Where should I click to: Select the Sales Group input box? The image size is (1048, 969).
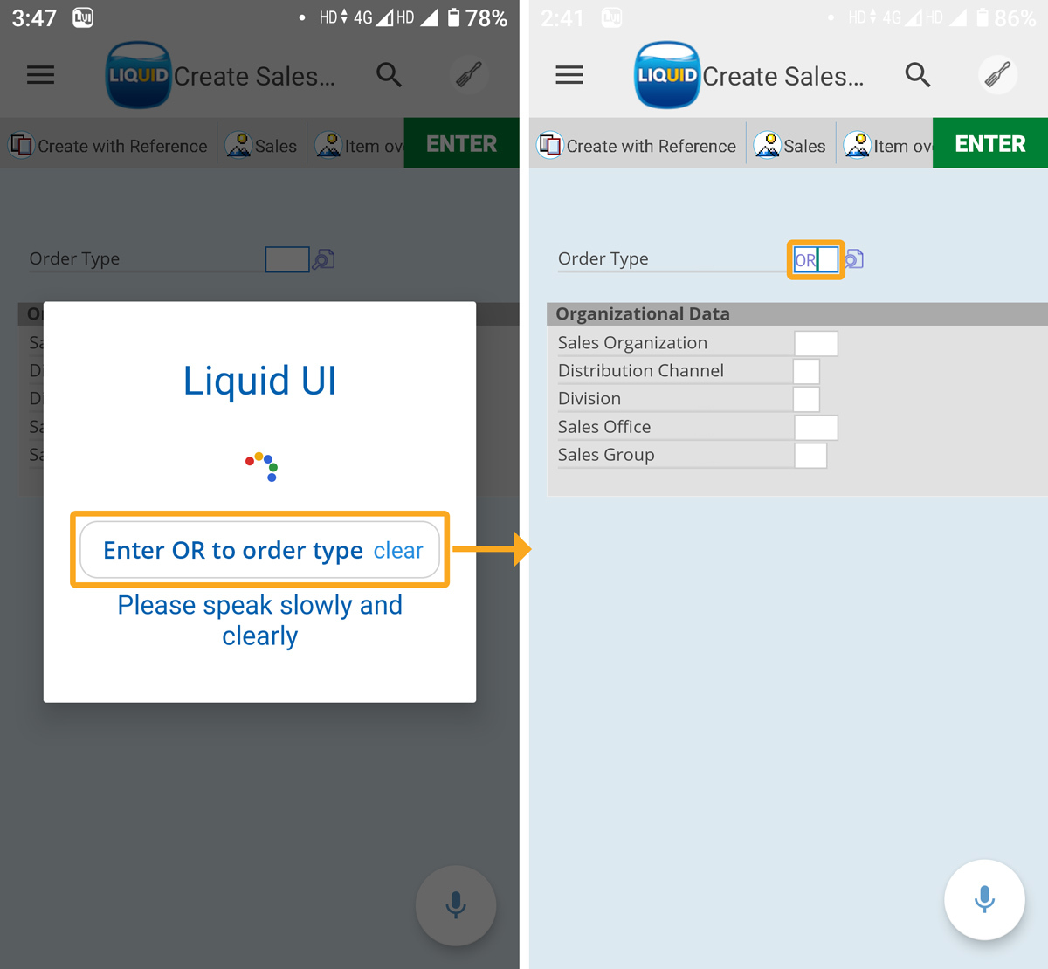click(x=810, y=456)
